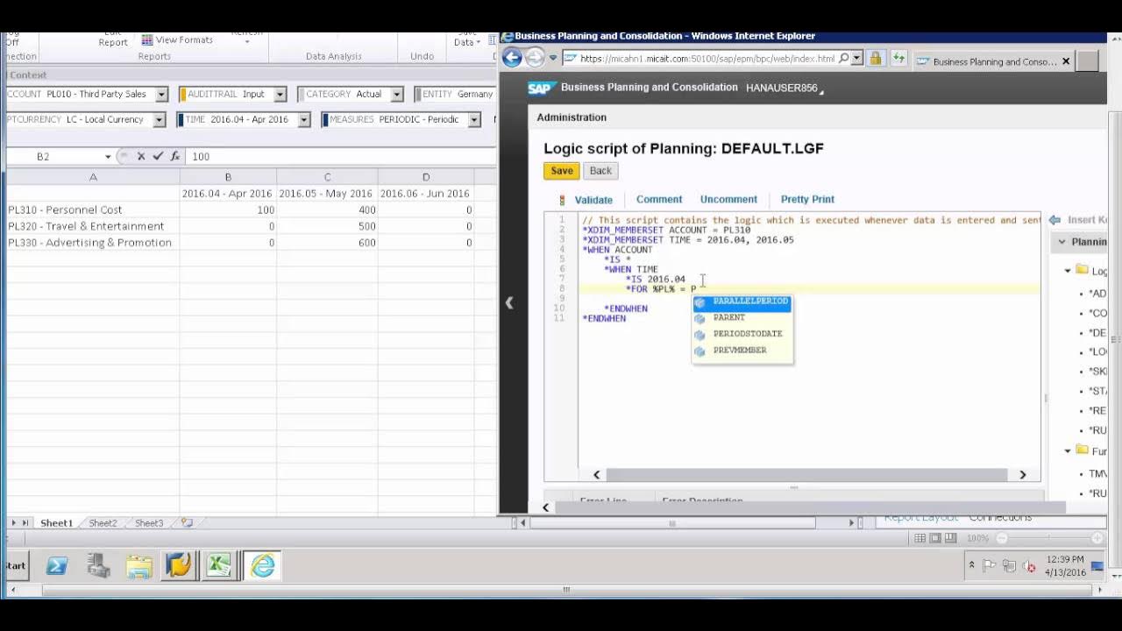
Task: Click the Internet Explorer forward arrow
Action: pyautogui.click(x=535, y=59)
